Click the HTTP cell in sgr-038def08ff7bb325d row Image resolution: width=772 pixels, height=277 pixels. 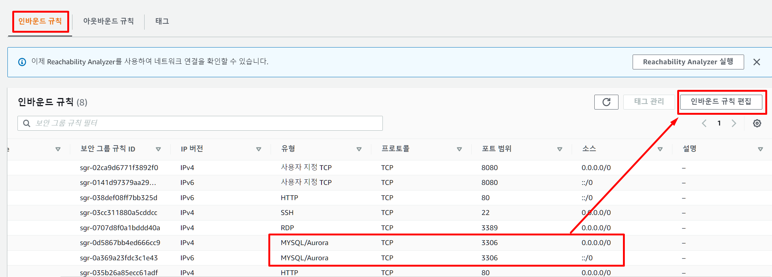[289, 198]
